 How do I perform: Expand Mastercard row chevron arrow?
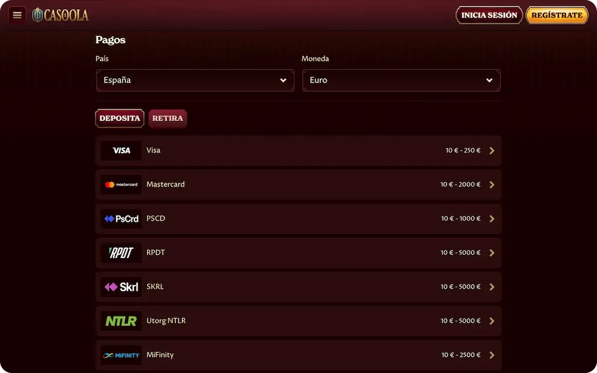(x=492, y=184)
